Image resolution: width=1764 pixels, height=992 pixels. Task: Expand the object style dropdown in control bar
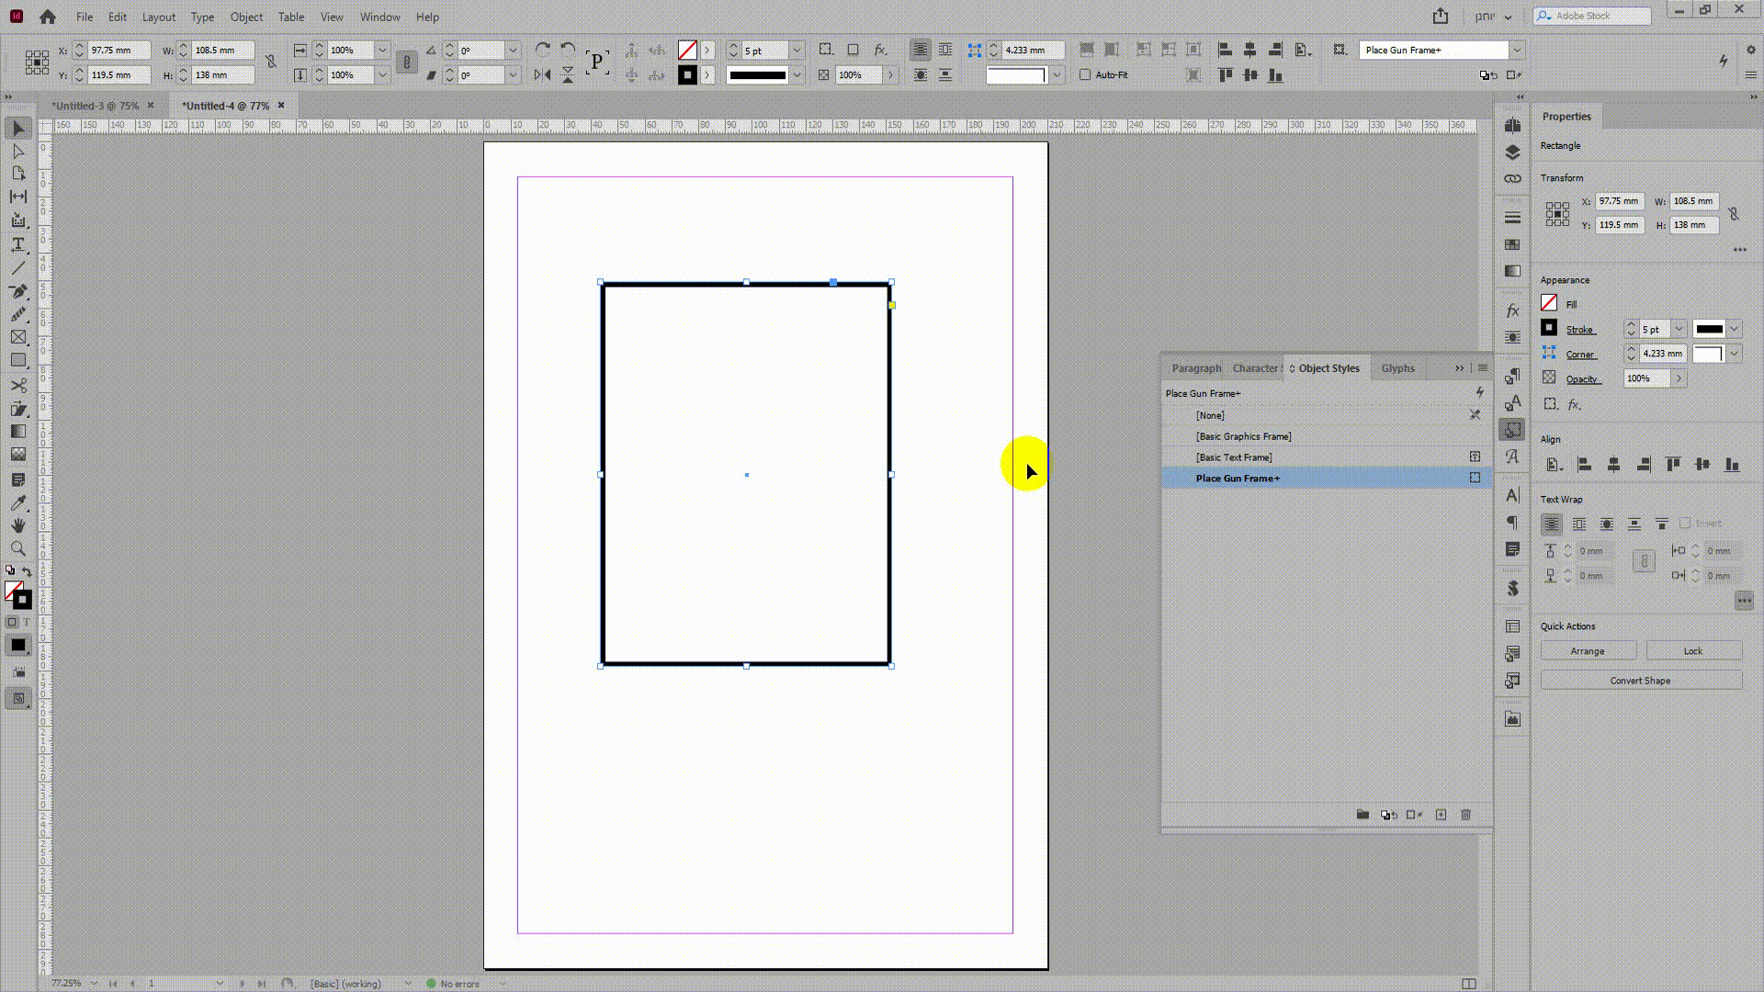click(1517, 50)
